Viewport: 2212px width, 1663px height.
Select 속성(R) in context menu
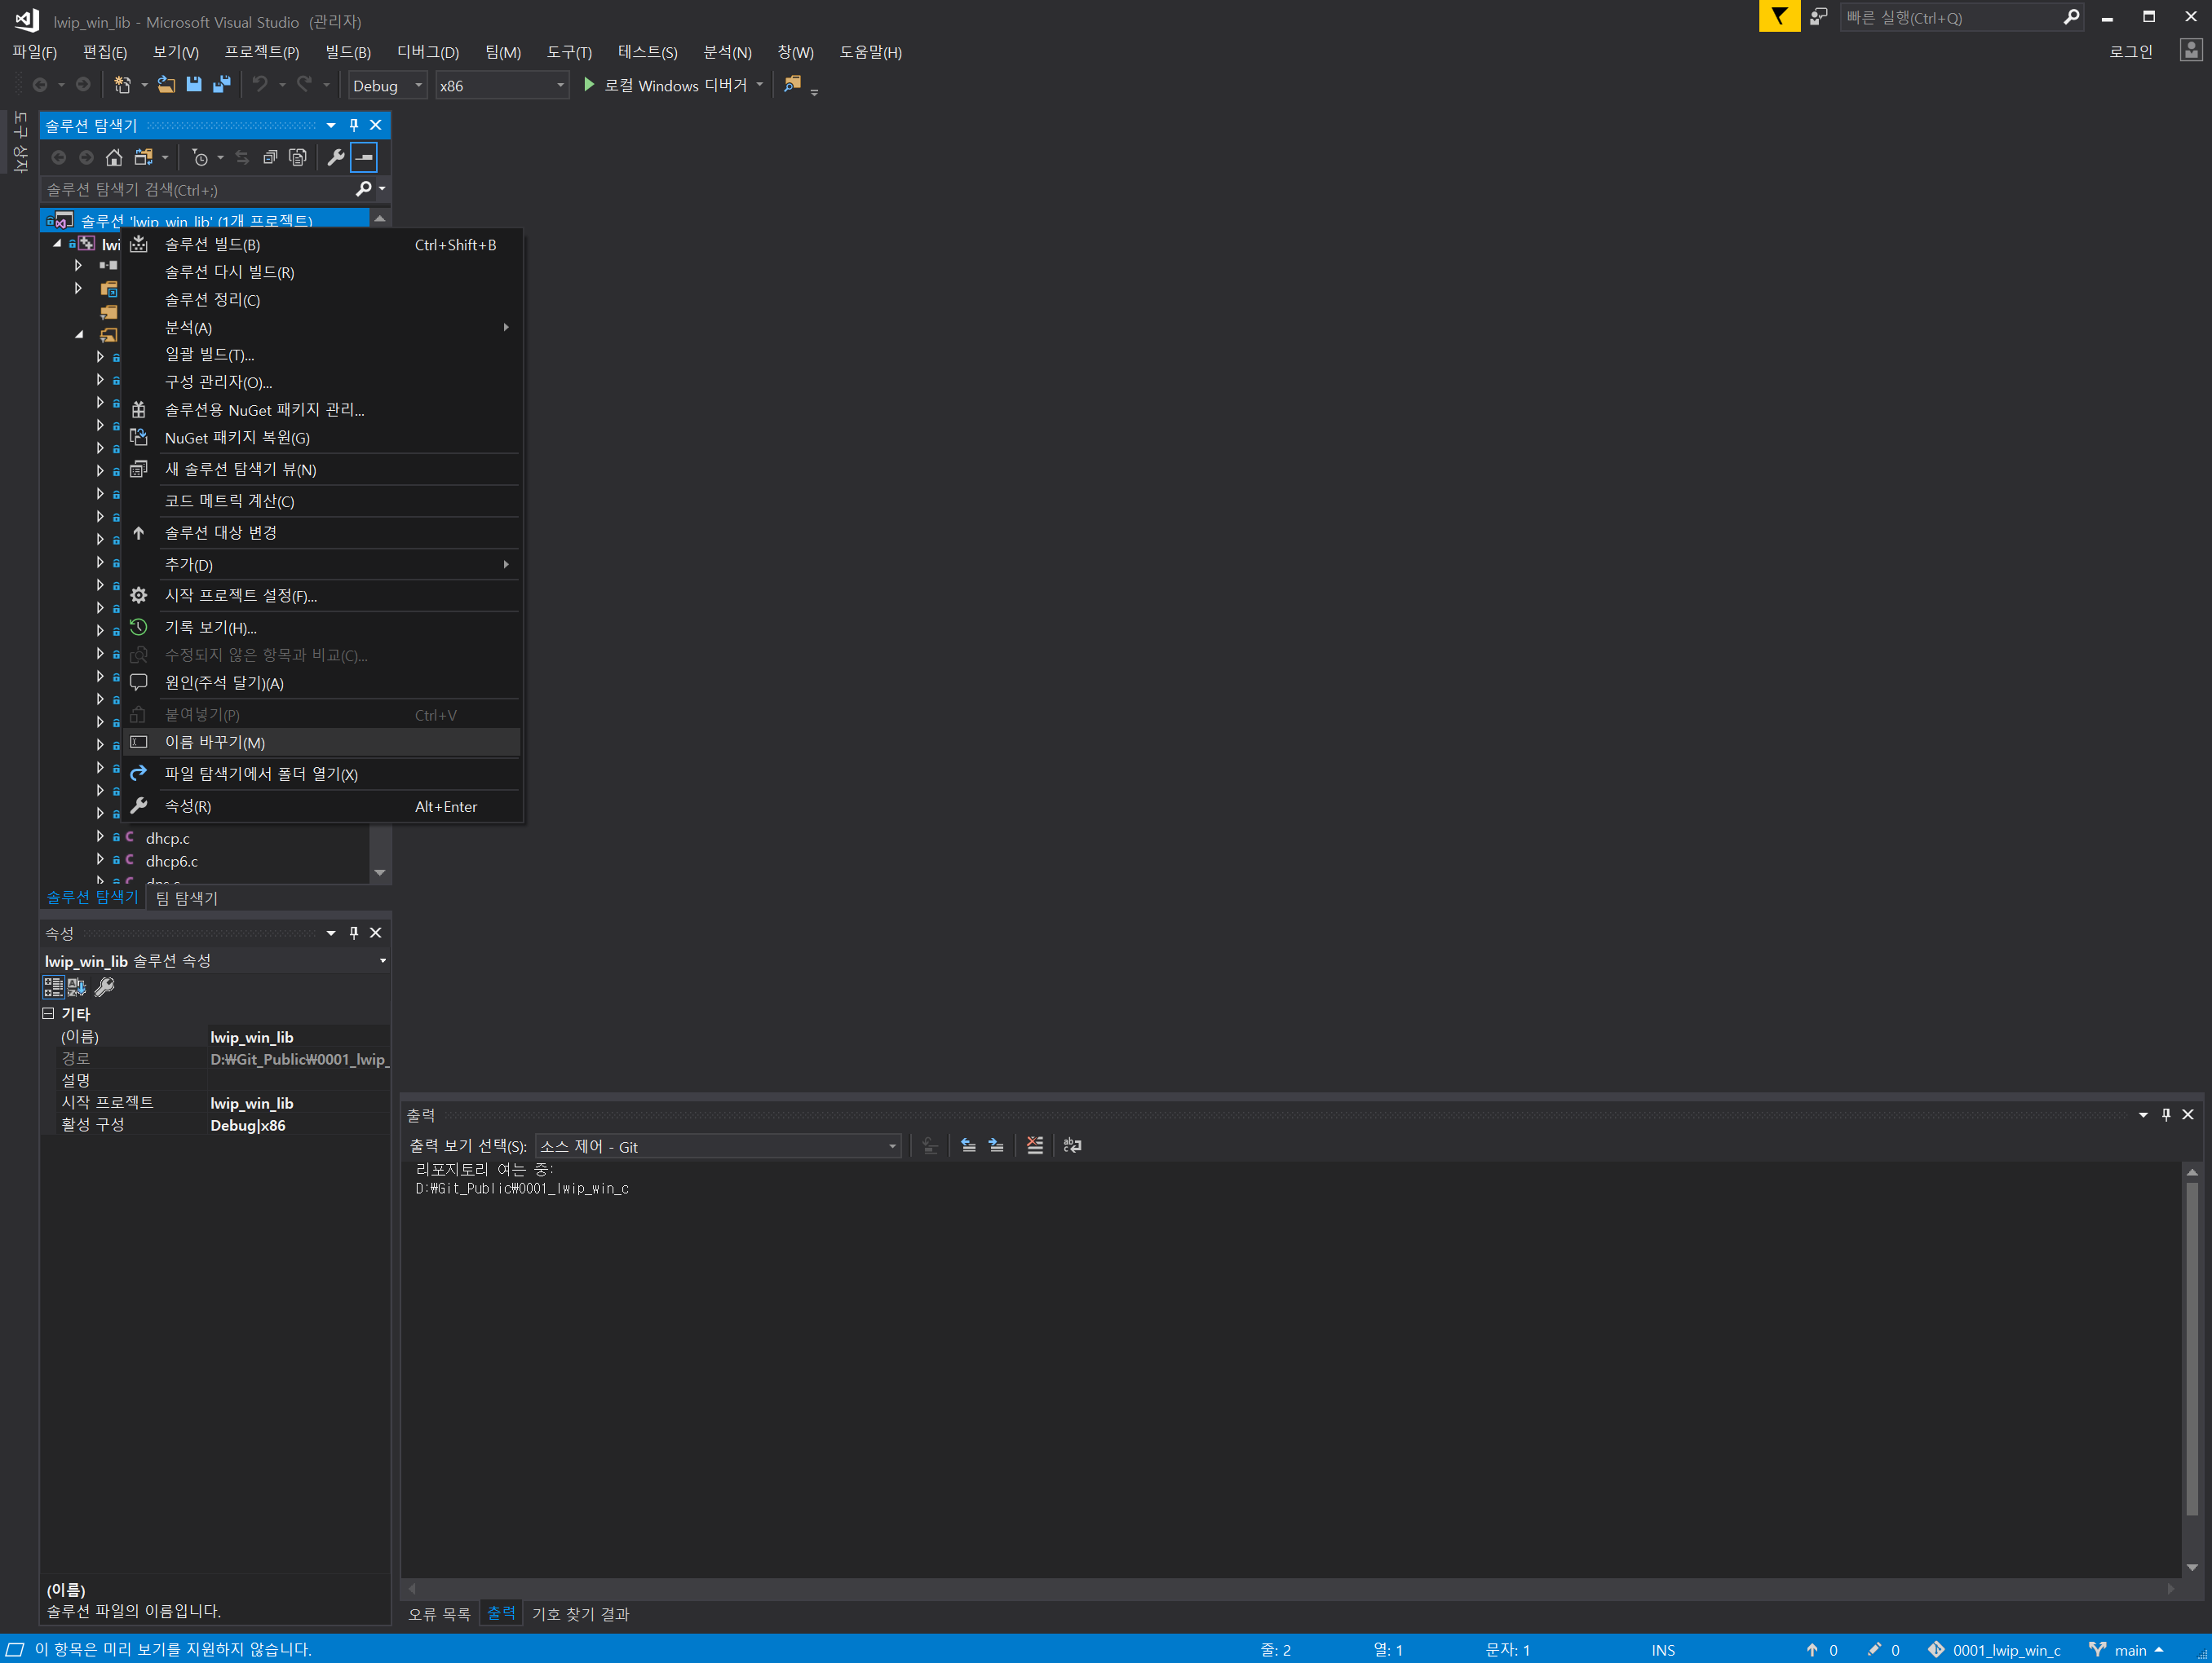point(322,806)
